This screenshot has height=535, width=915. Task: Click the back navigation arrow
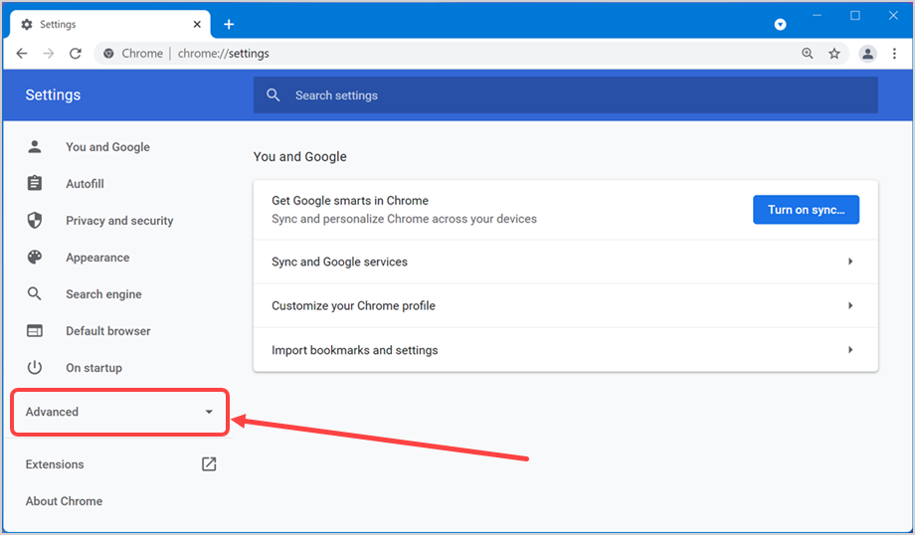coord(22,54)
